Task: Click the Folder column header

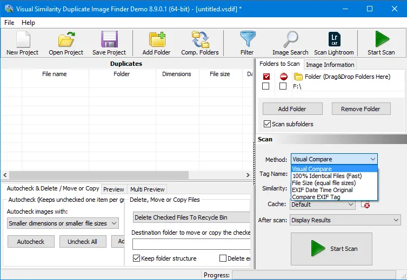Action: [x=122, y=74]
